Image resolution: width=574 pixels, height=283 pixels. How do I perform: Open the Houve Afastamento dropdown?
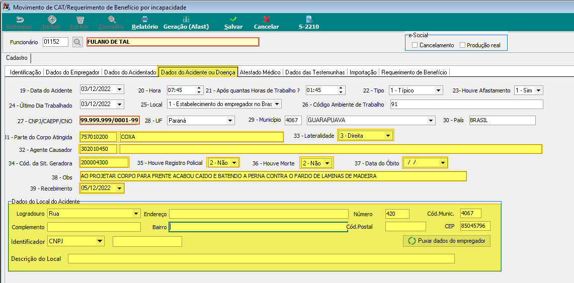(538, 90)
